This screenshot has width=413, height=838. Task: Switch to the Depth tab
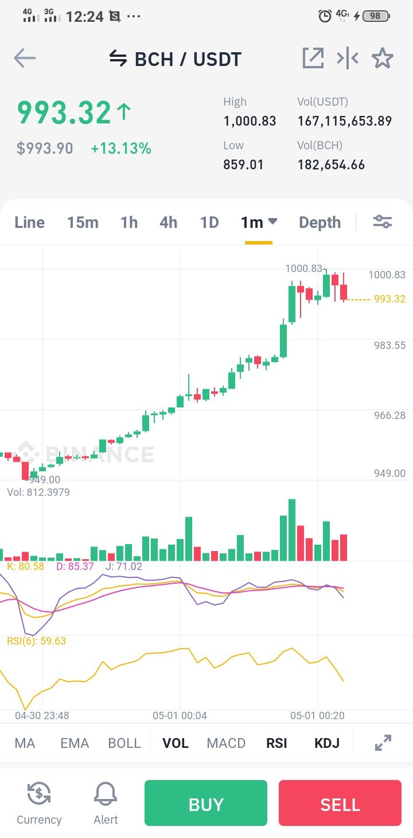click(320, 223)
